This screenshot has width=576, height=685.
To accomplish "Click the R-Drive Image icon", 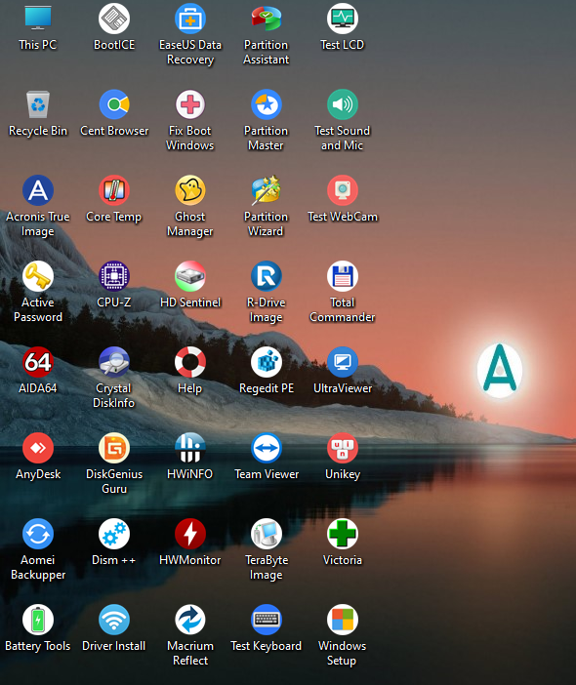I will 267,276.
